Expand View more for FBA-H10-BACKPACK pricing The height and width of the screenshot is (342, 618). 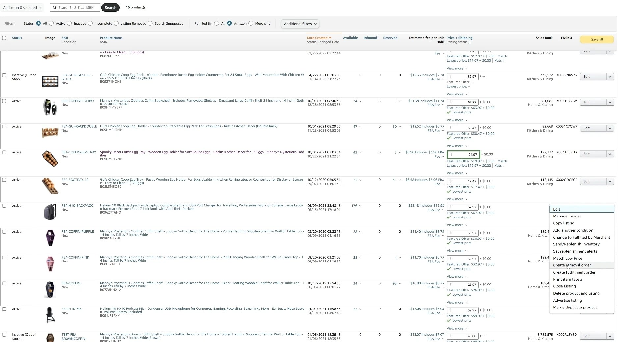457,225
